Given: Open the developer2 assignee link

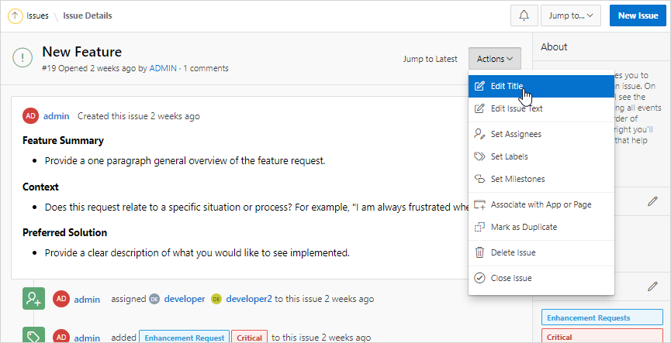Looking at the screenshot, I should 248,298.
